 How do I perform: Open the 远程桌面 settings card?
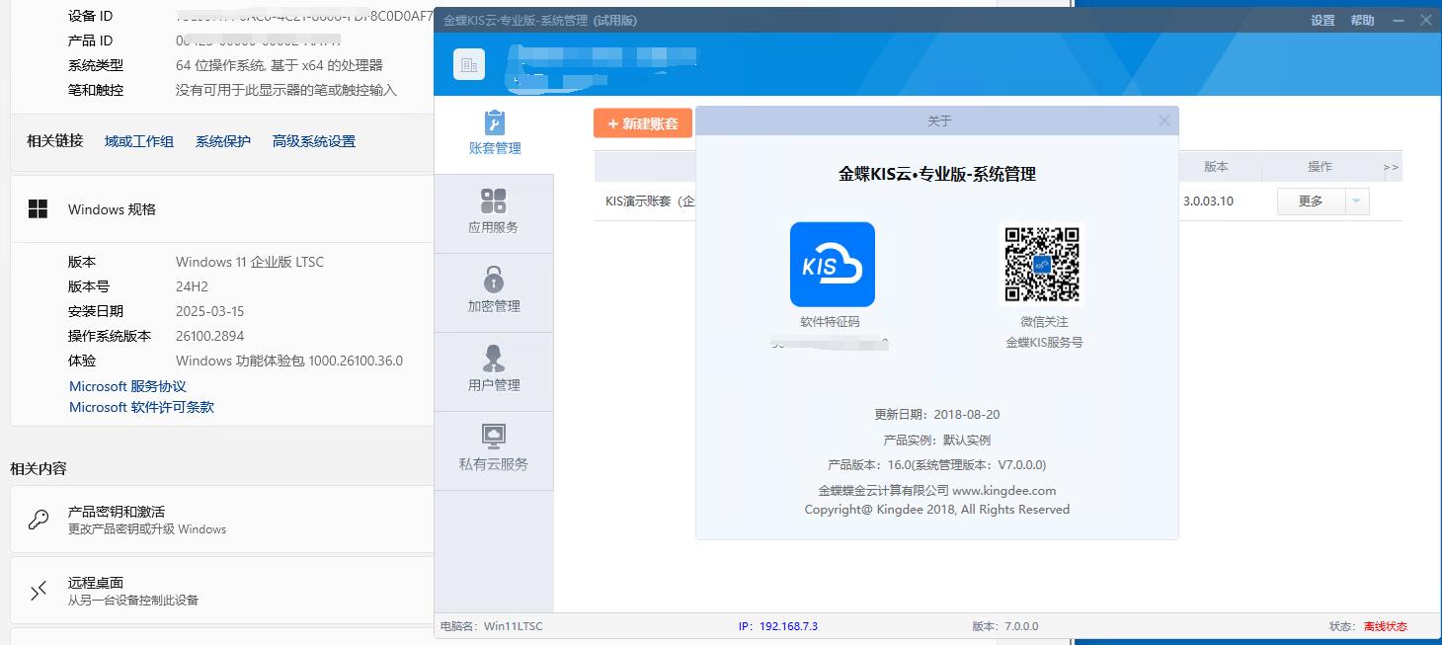pyautogui.click(x=222, y=591)
